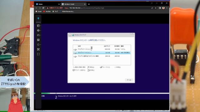
Task: Open the Chrome profile avatar
Action: [x=163, y=8]
